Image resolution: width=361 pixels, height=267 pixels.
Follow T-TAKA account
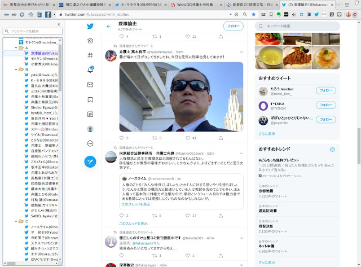coord(326,105)
